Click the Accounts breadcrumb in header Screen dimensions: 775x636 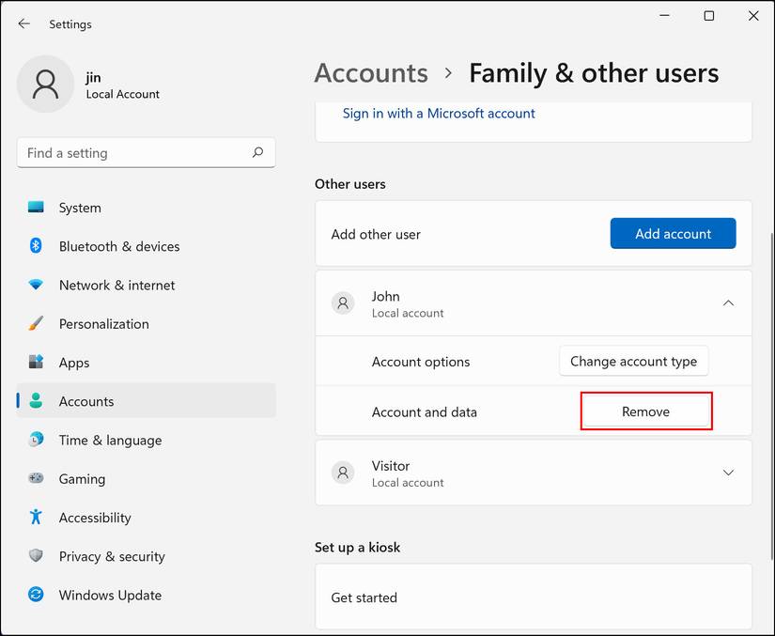(x=371, y=73)
